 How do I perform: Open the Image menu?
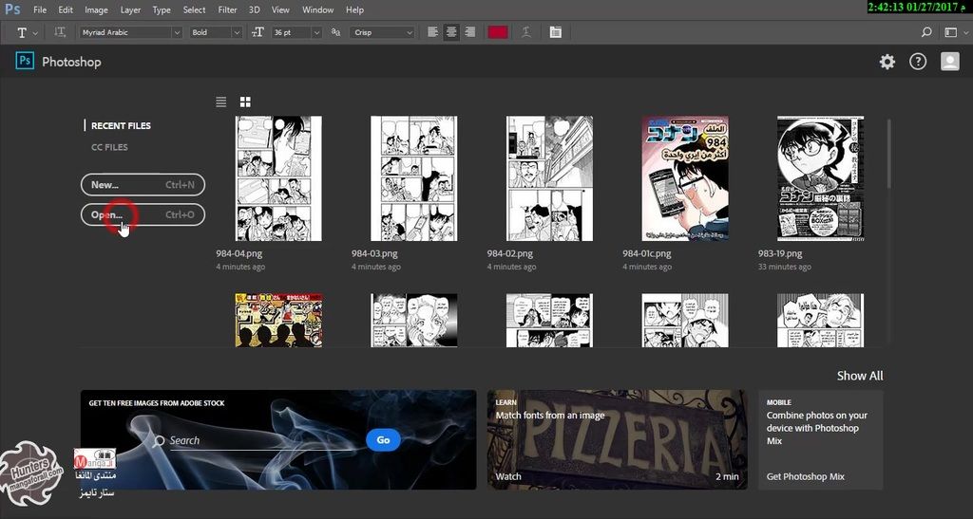[x=96, y=9]
